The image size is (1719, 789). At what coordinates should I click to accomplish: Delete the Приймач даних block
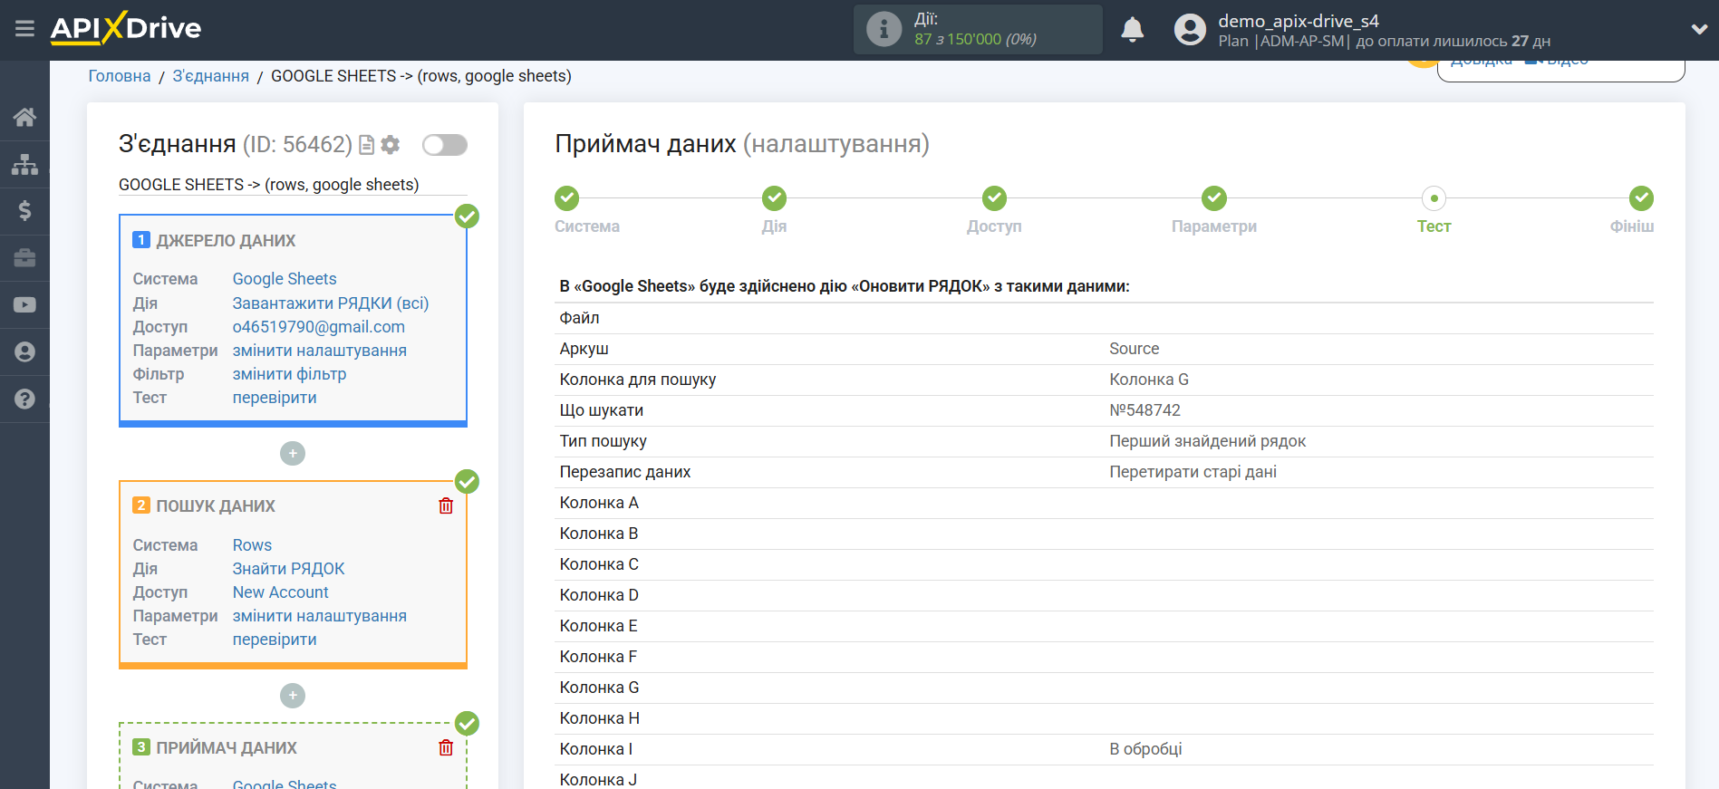click(446, 747)
